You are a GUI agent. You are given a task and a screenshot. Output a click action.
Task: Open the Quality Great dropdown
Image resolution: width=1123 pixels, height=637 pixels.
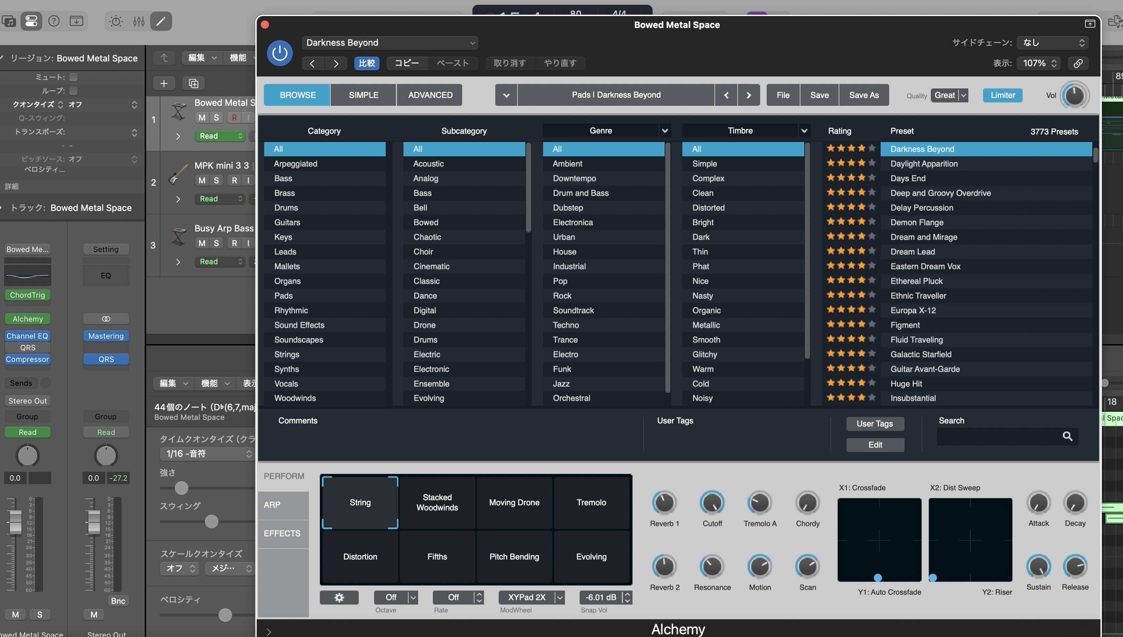(x=949, y=95)
